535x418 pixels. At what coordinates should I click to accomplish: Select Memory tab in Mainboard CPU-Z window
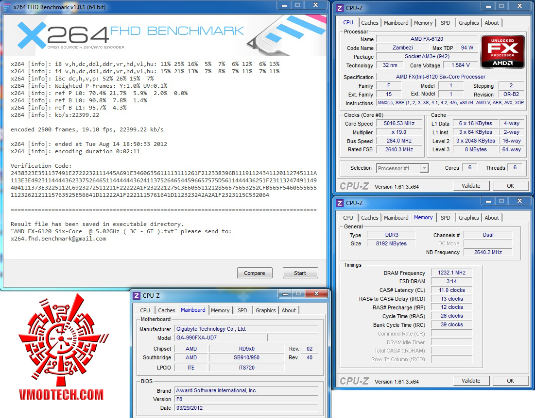220,310
